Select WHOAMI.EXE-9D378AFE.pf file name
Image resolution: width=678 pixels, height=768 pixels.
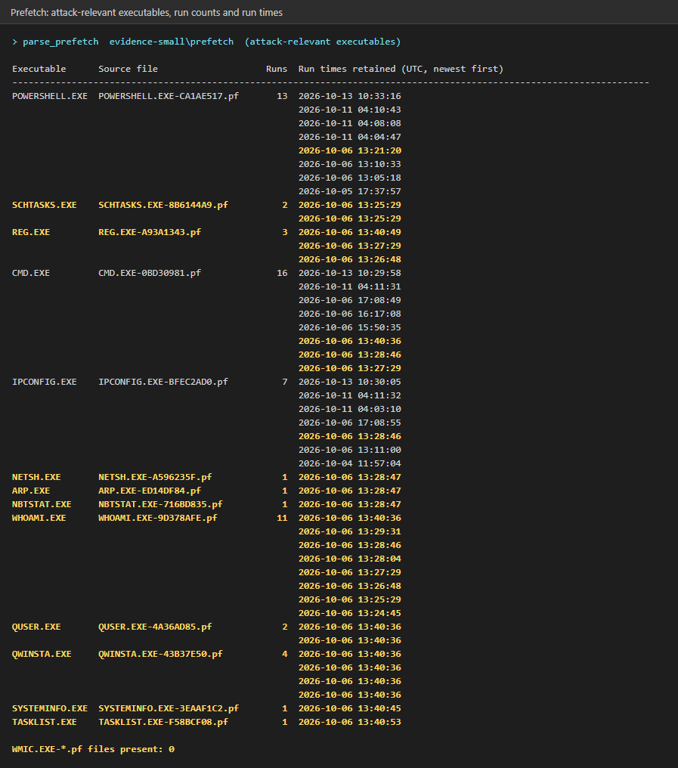pos(158,518)
